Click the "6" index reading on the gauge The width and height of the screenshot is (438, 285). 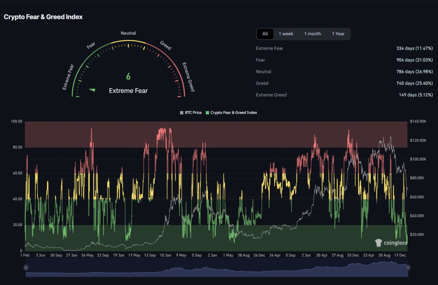point(128,76)
